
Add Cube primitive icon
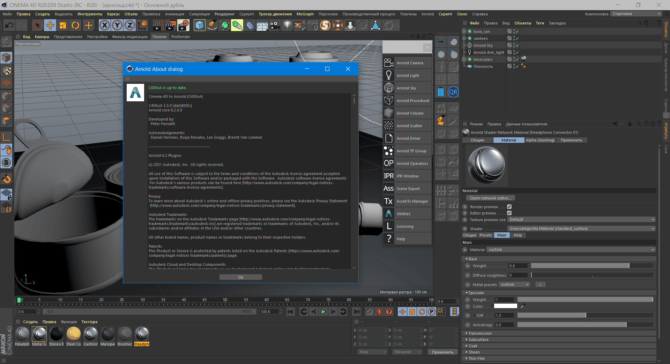tap(199, 25)
